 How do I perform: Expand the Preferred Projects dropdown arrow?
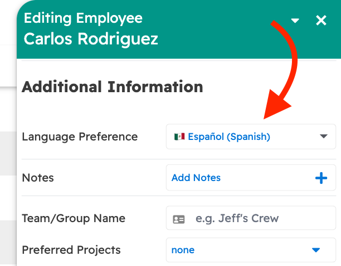pos(316,250)
